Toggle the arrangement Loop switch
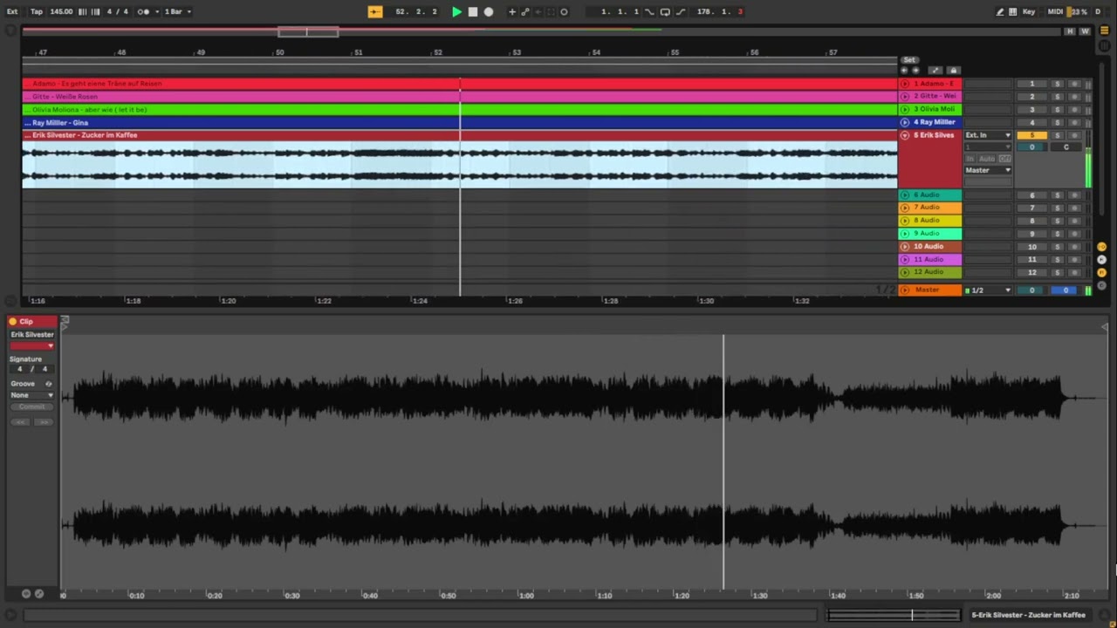The width and height of the screenshot is (1117, 628). click(x=665, y=11)
